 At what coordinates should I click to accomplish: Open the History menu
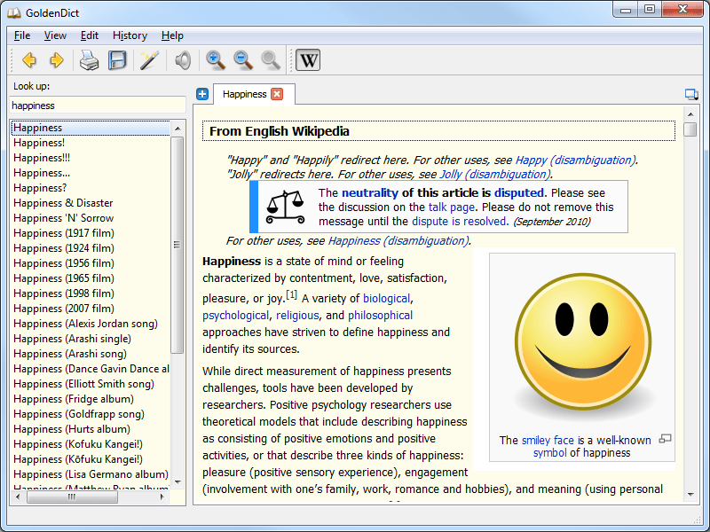130,35
